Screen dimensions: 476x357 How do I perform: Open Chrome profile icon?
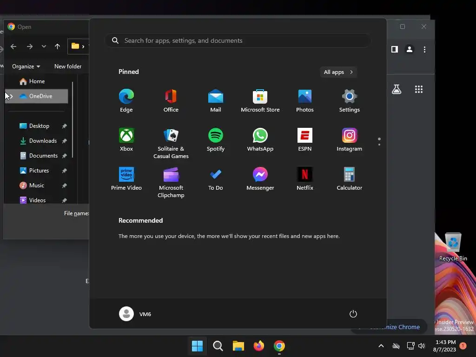(x=409, y=49)
